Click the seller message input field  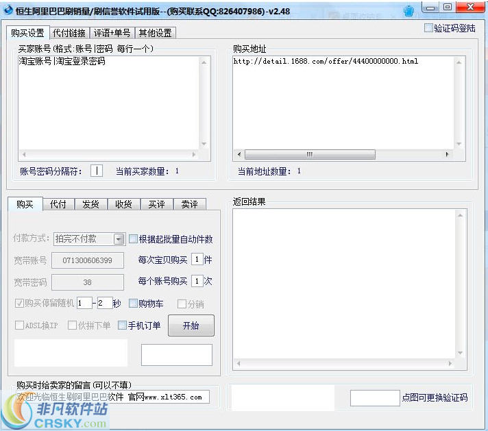[x=112, y=397]
